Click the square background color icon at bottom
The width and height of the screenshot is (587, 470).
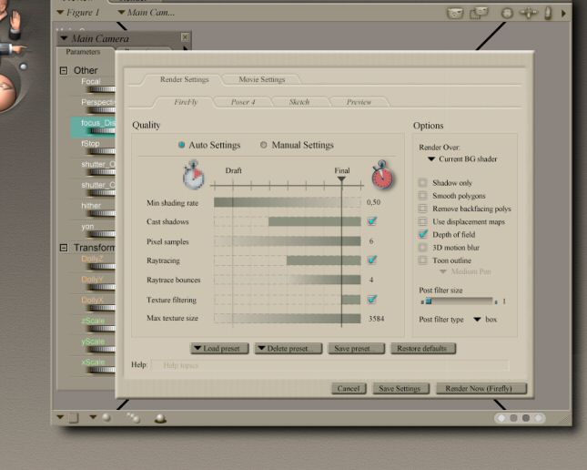(x=74, y=417)
